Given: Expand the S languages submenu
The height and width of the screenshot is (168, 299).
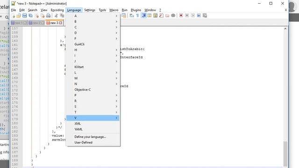Looking at the screenshot, I should [93, 107].
